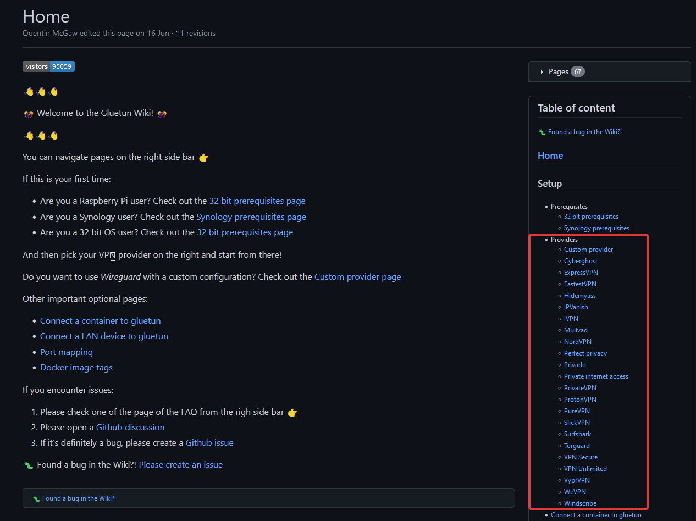
Task: Open the Raspberry Pi 32 bit prerequisites page link
Action: 257,201
